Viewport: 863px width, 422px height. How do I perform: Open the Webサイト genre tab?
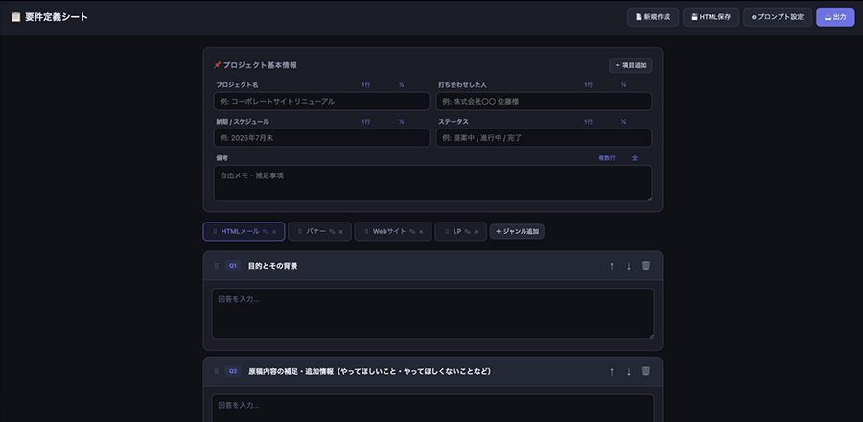click(x=393, y=232)
